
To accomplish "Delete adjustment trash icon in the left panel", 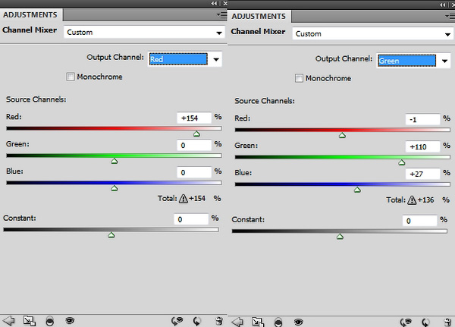I will pos(219,321).
